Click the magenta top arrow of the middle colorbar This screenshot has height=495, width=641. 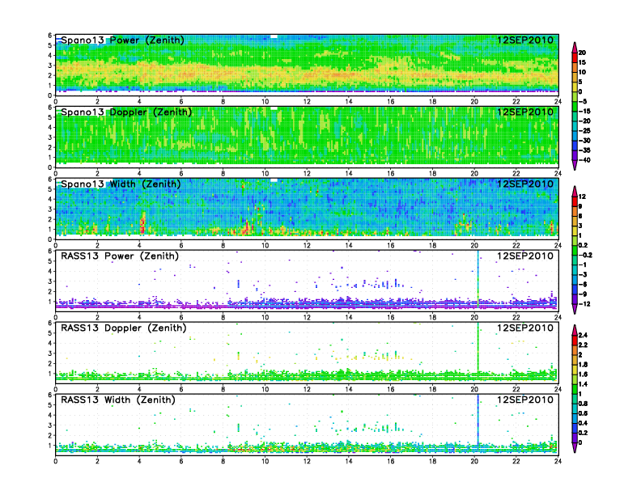[x=575, y=191]
